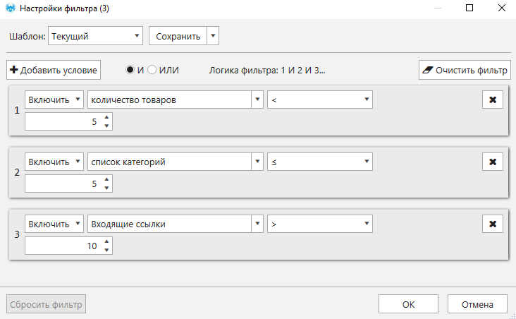Click the Сохранить button
The height and width of the screenshot is (319, 516).
pos(178,36)
